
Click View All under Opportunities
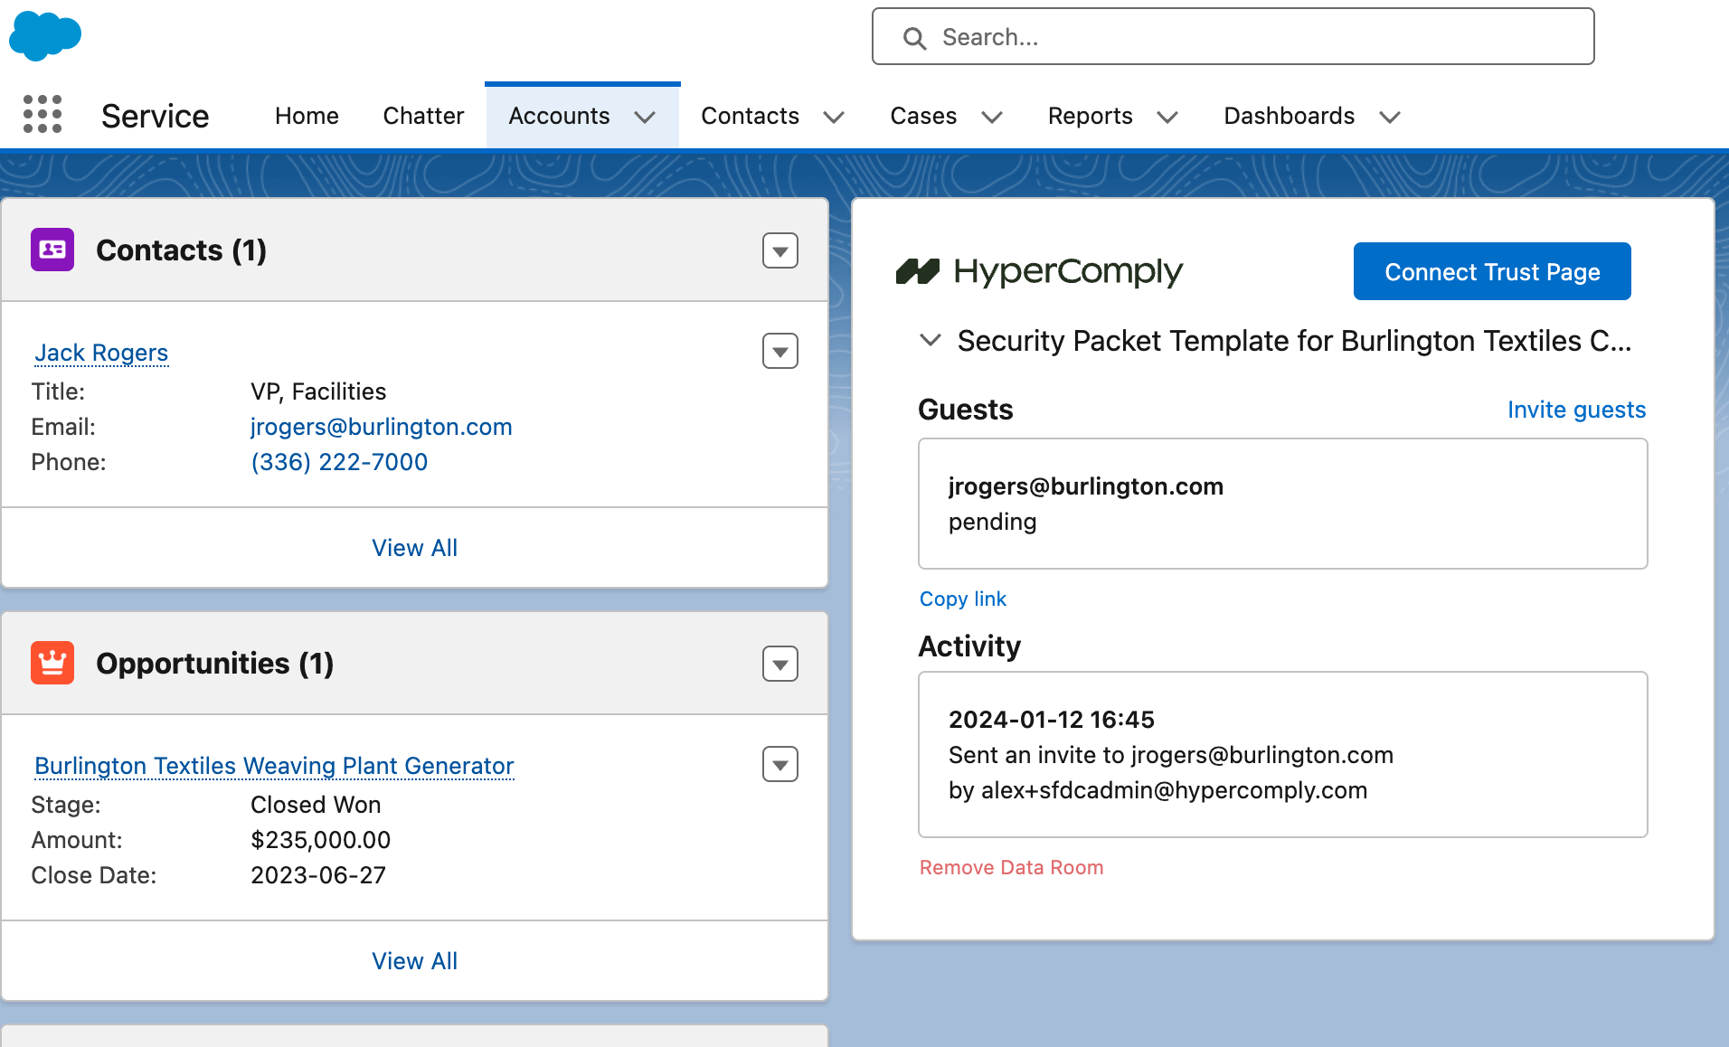414,961
